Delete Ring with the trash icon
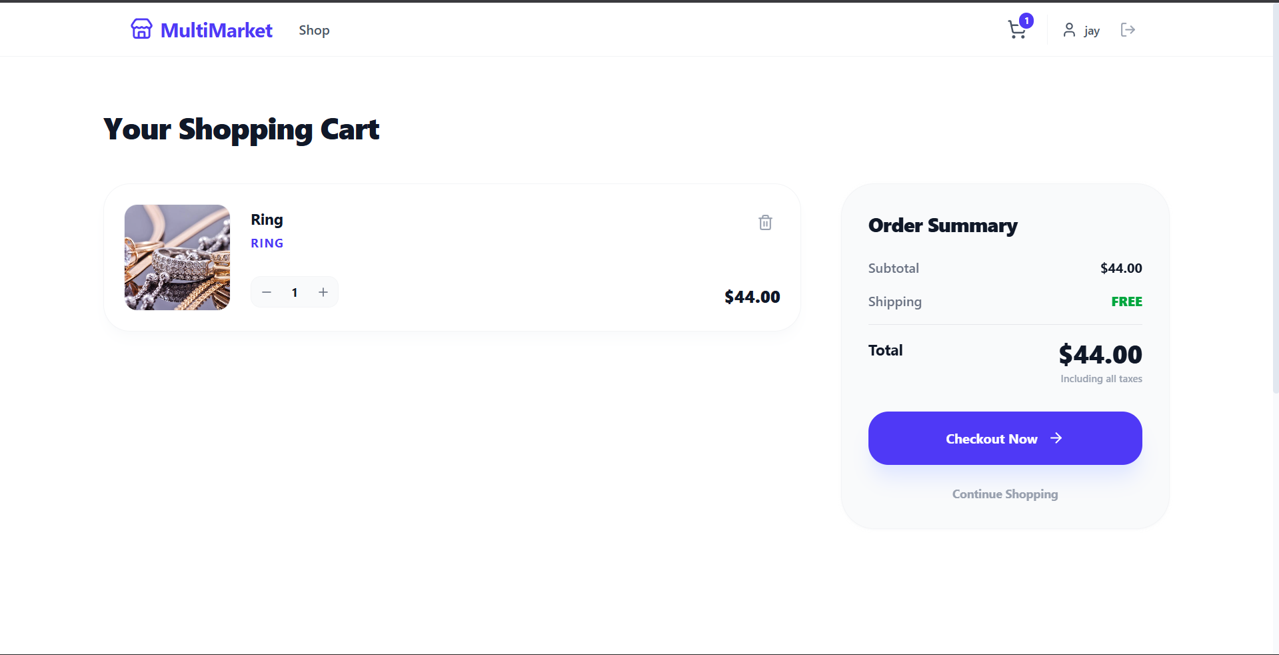This screenshot has height=655, width=1279. click(x=765, y=223)
